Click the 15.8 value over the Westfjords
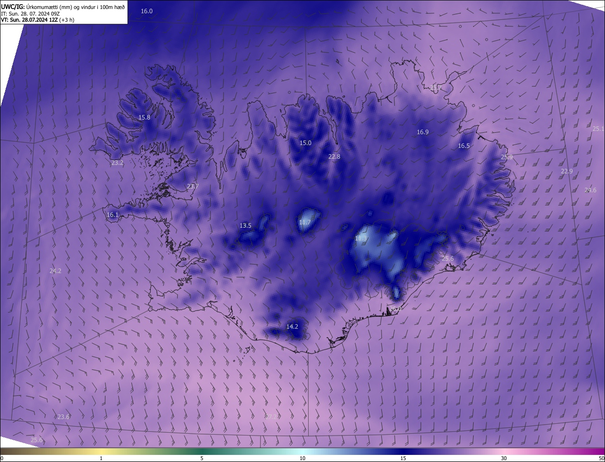This screenshot has width=605, height=462. tap(144, 118)
